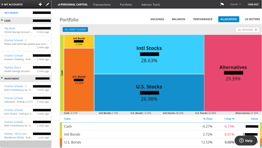Click the My Accounts collapse sidebar icon
The image size is (262, 148).
coord(2,4)
